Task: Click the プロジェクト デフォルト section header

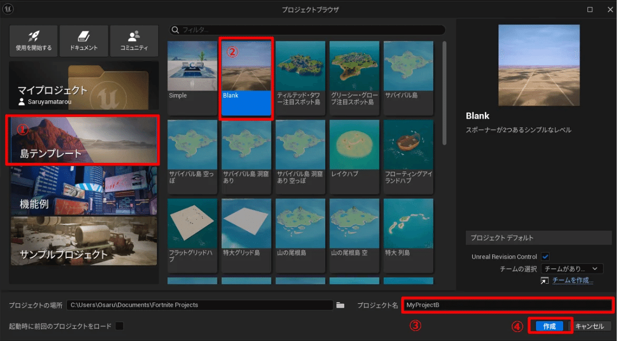Action: tap(539, 238)
